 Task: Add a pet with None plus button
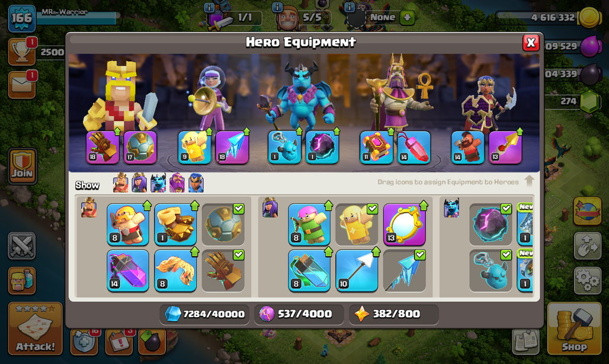[407, 17]
